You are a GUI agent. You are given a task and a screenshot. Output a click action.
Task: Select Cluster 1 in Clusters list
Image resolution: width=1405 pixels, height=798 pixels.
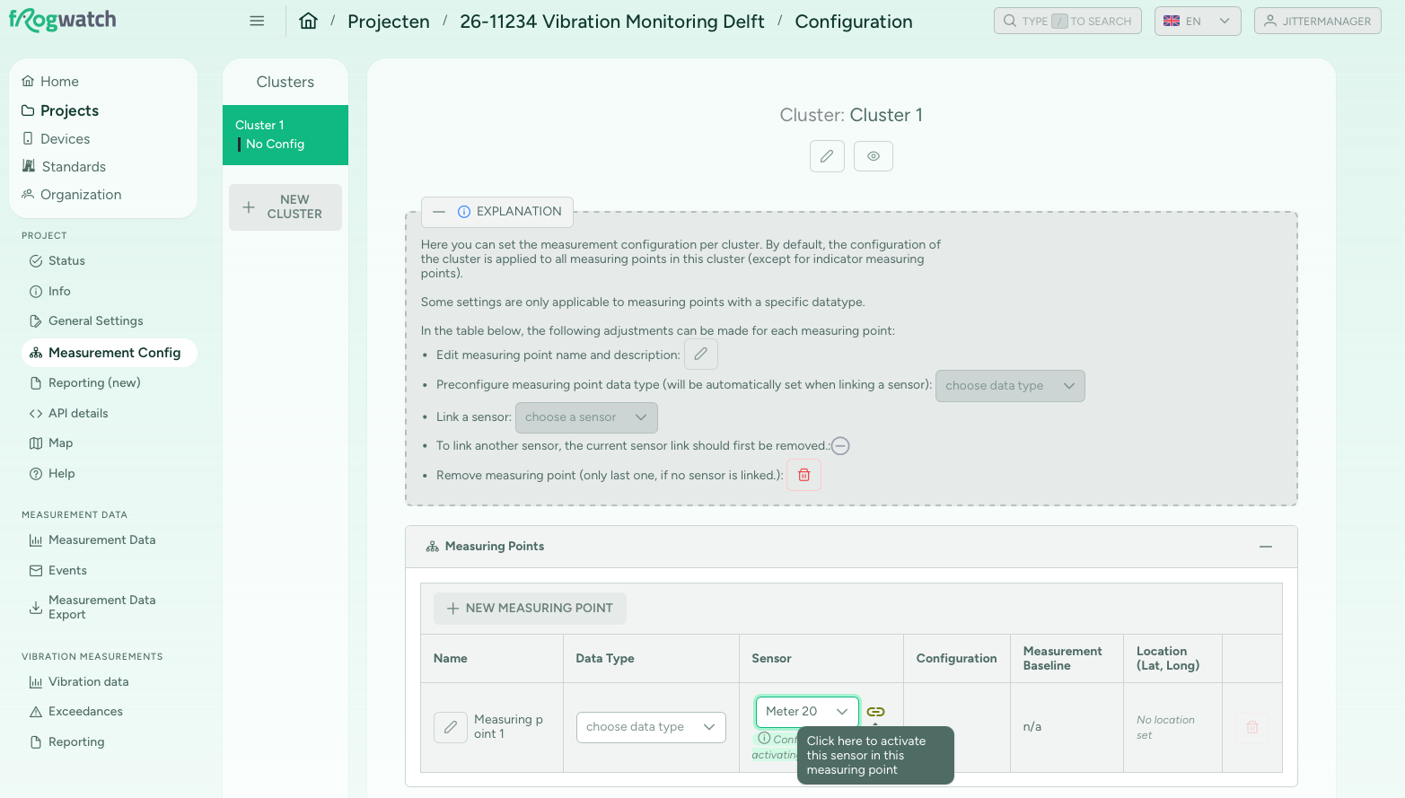285,135
